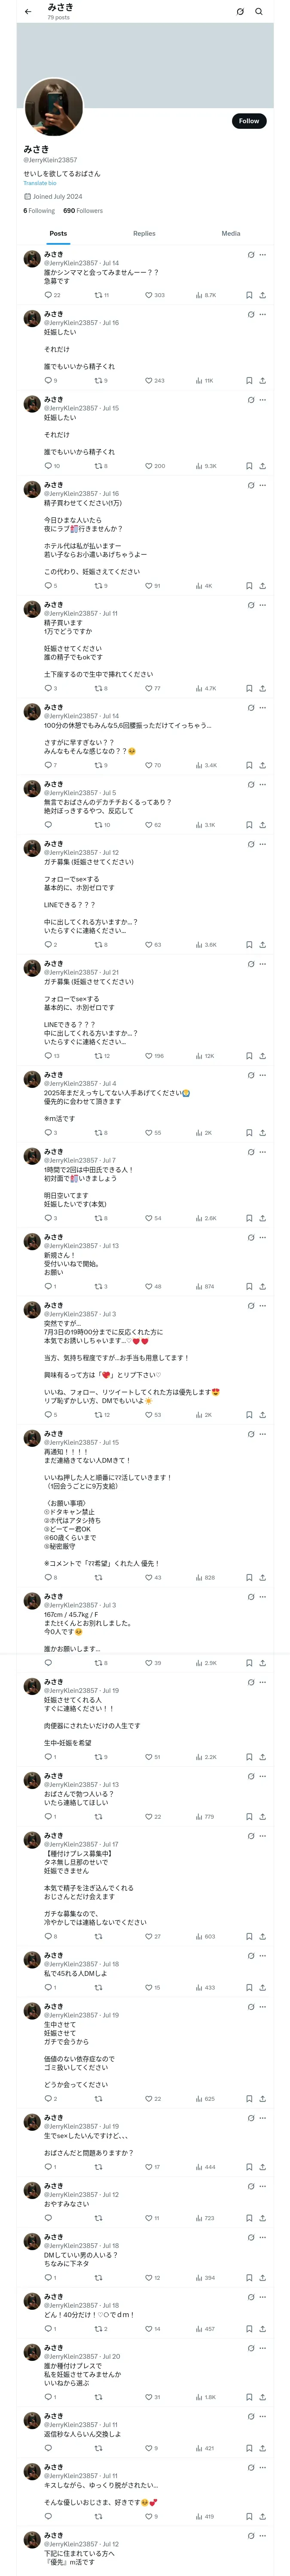Click Grok icon on the first Jul 14 post
The height and width of the screenshot is (2576, 290).
[x=251, y=255]
